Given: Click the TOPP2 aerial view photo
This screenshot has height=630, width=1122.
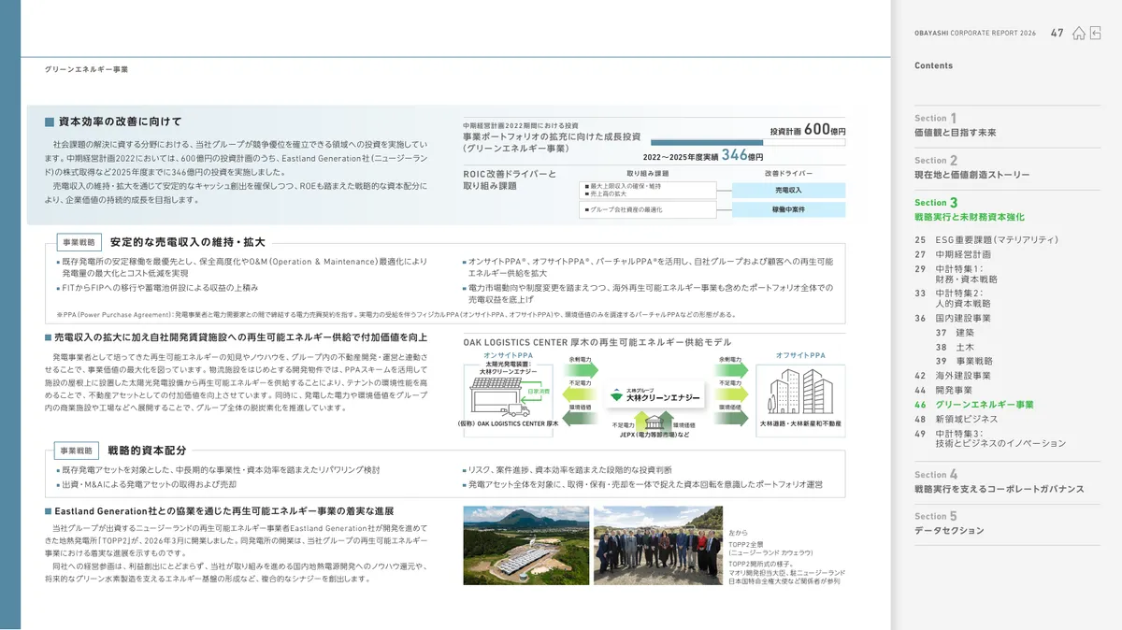Looking at the screenshot, I should tap(526, 547).
